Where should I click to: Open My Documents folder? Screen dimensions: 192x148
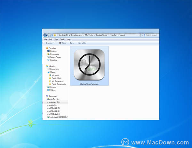point(57,81)
